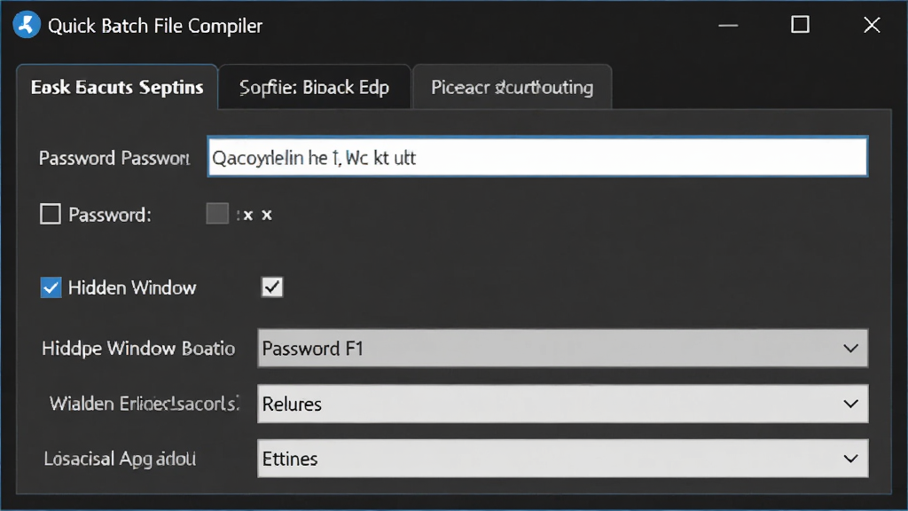Click the second x icon beside Password:
Screen dimensions: 908x511
(x=267, y=216)
